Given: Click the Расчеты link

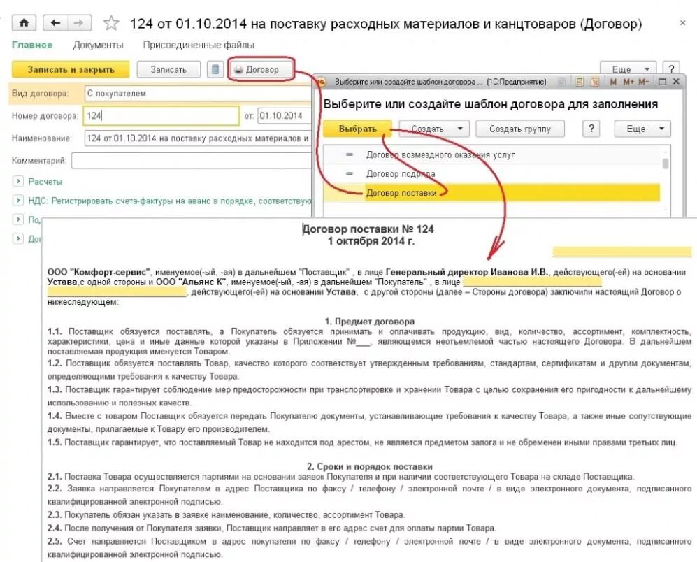Looking at the screenshot, I should pyautogui.click(x=45, y=182).
